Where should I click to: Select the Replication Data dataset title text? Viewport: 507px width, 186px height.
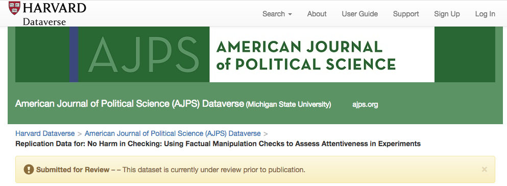coord(218,144)
